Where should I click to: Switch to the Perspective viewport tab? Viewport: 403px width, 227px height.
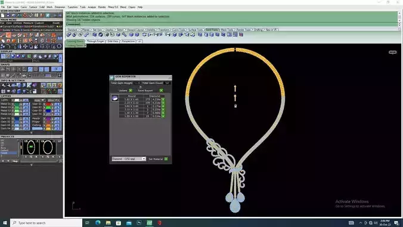point(128,41)
